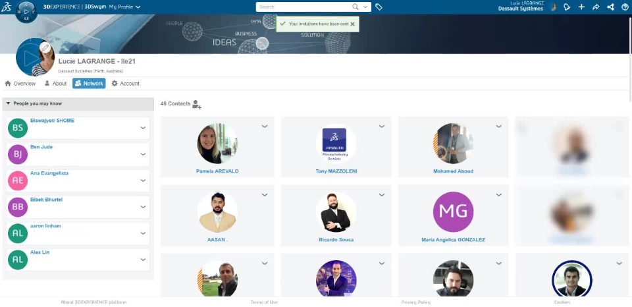Open Ricardo Sousa name link

click(x=336, y=240)
